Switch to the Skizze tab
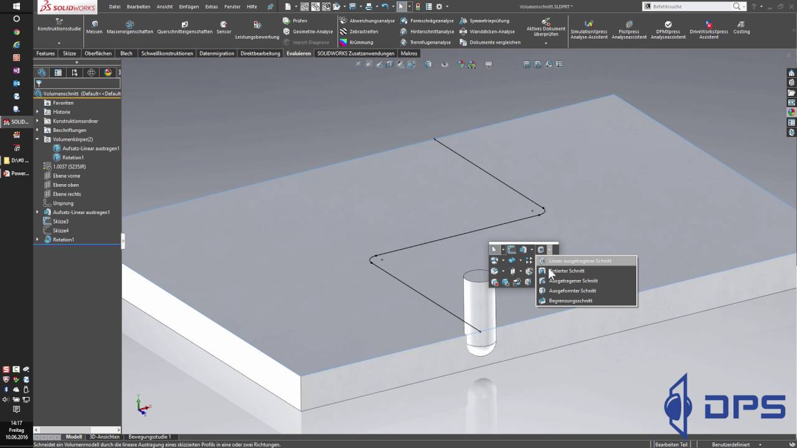The width and height of the screenshot is (797, 448). [x=70, y=54]
